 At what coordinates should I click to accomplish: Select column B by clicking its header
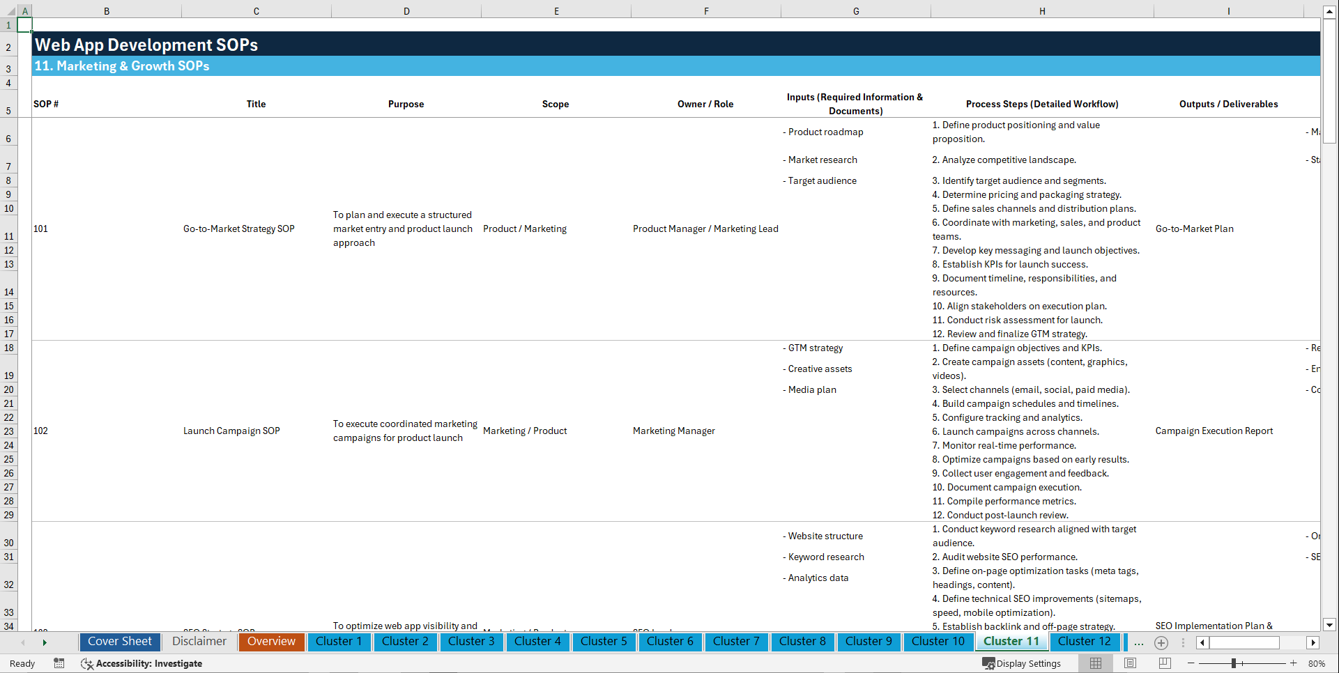click(x=107, y=10)
